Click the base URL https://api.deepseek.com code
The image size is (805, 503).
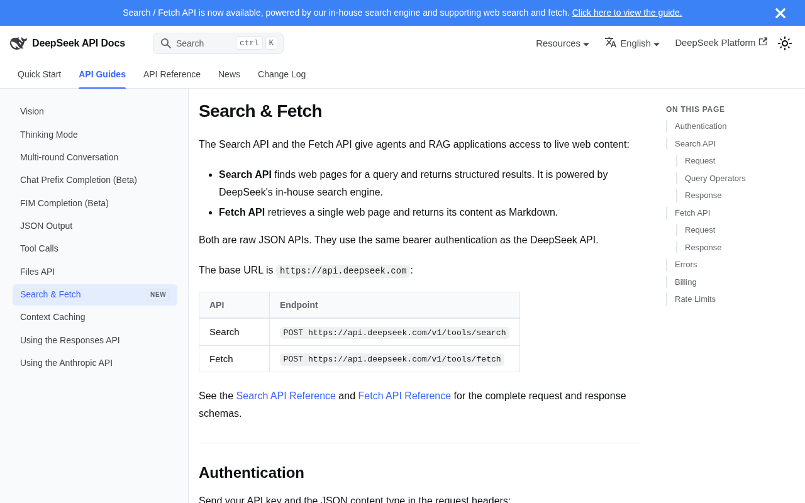coord(343,271)
